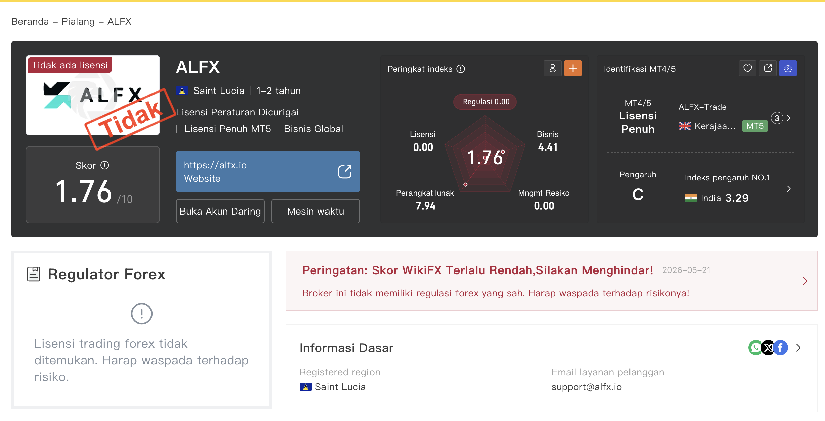Go to Pialang in the breadcrumb
Image resolution: width=825 pixels, height=421 pixels.
coord(78,21)
